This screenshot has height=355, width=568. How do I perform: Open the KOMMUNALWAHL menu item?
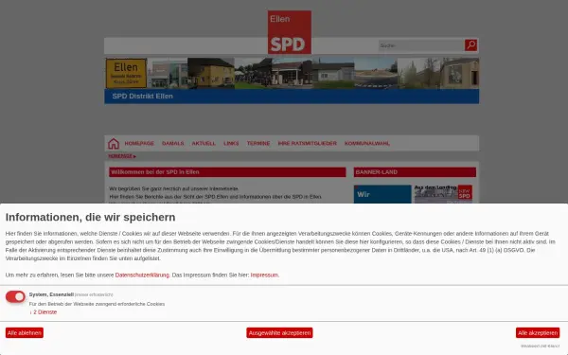click(x=367, y=144)
